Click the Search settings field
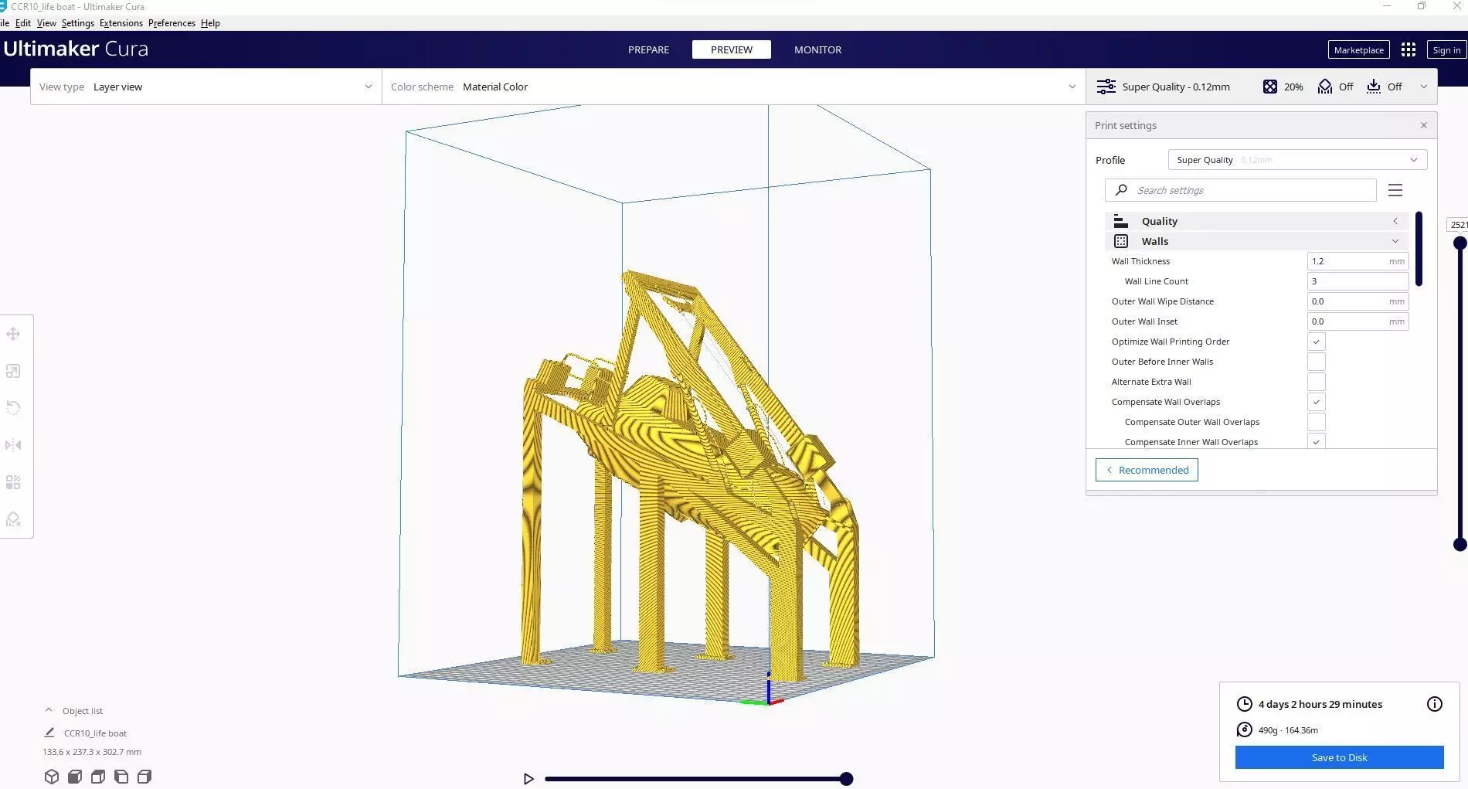The image size is (1468, 789). tap(1241, 190)
